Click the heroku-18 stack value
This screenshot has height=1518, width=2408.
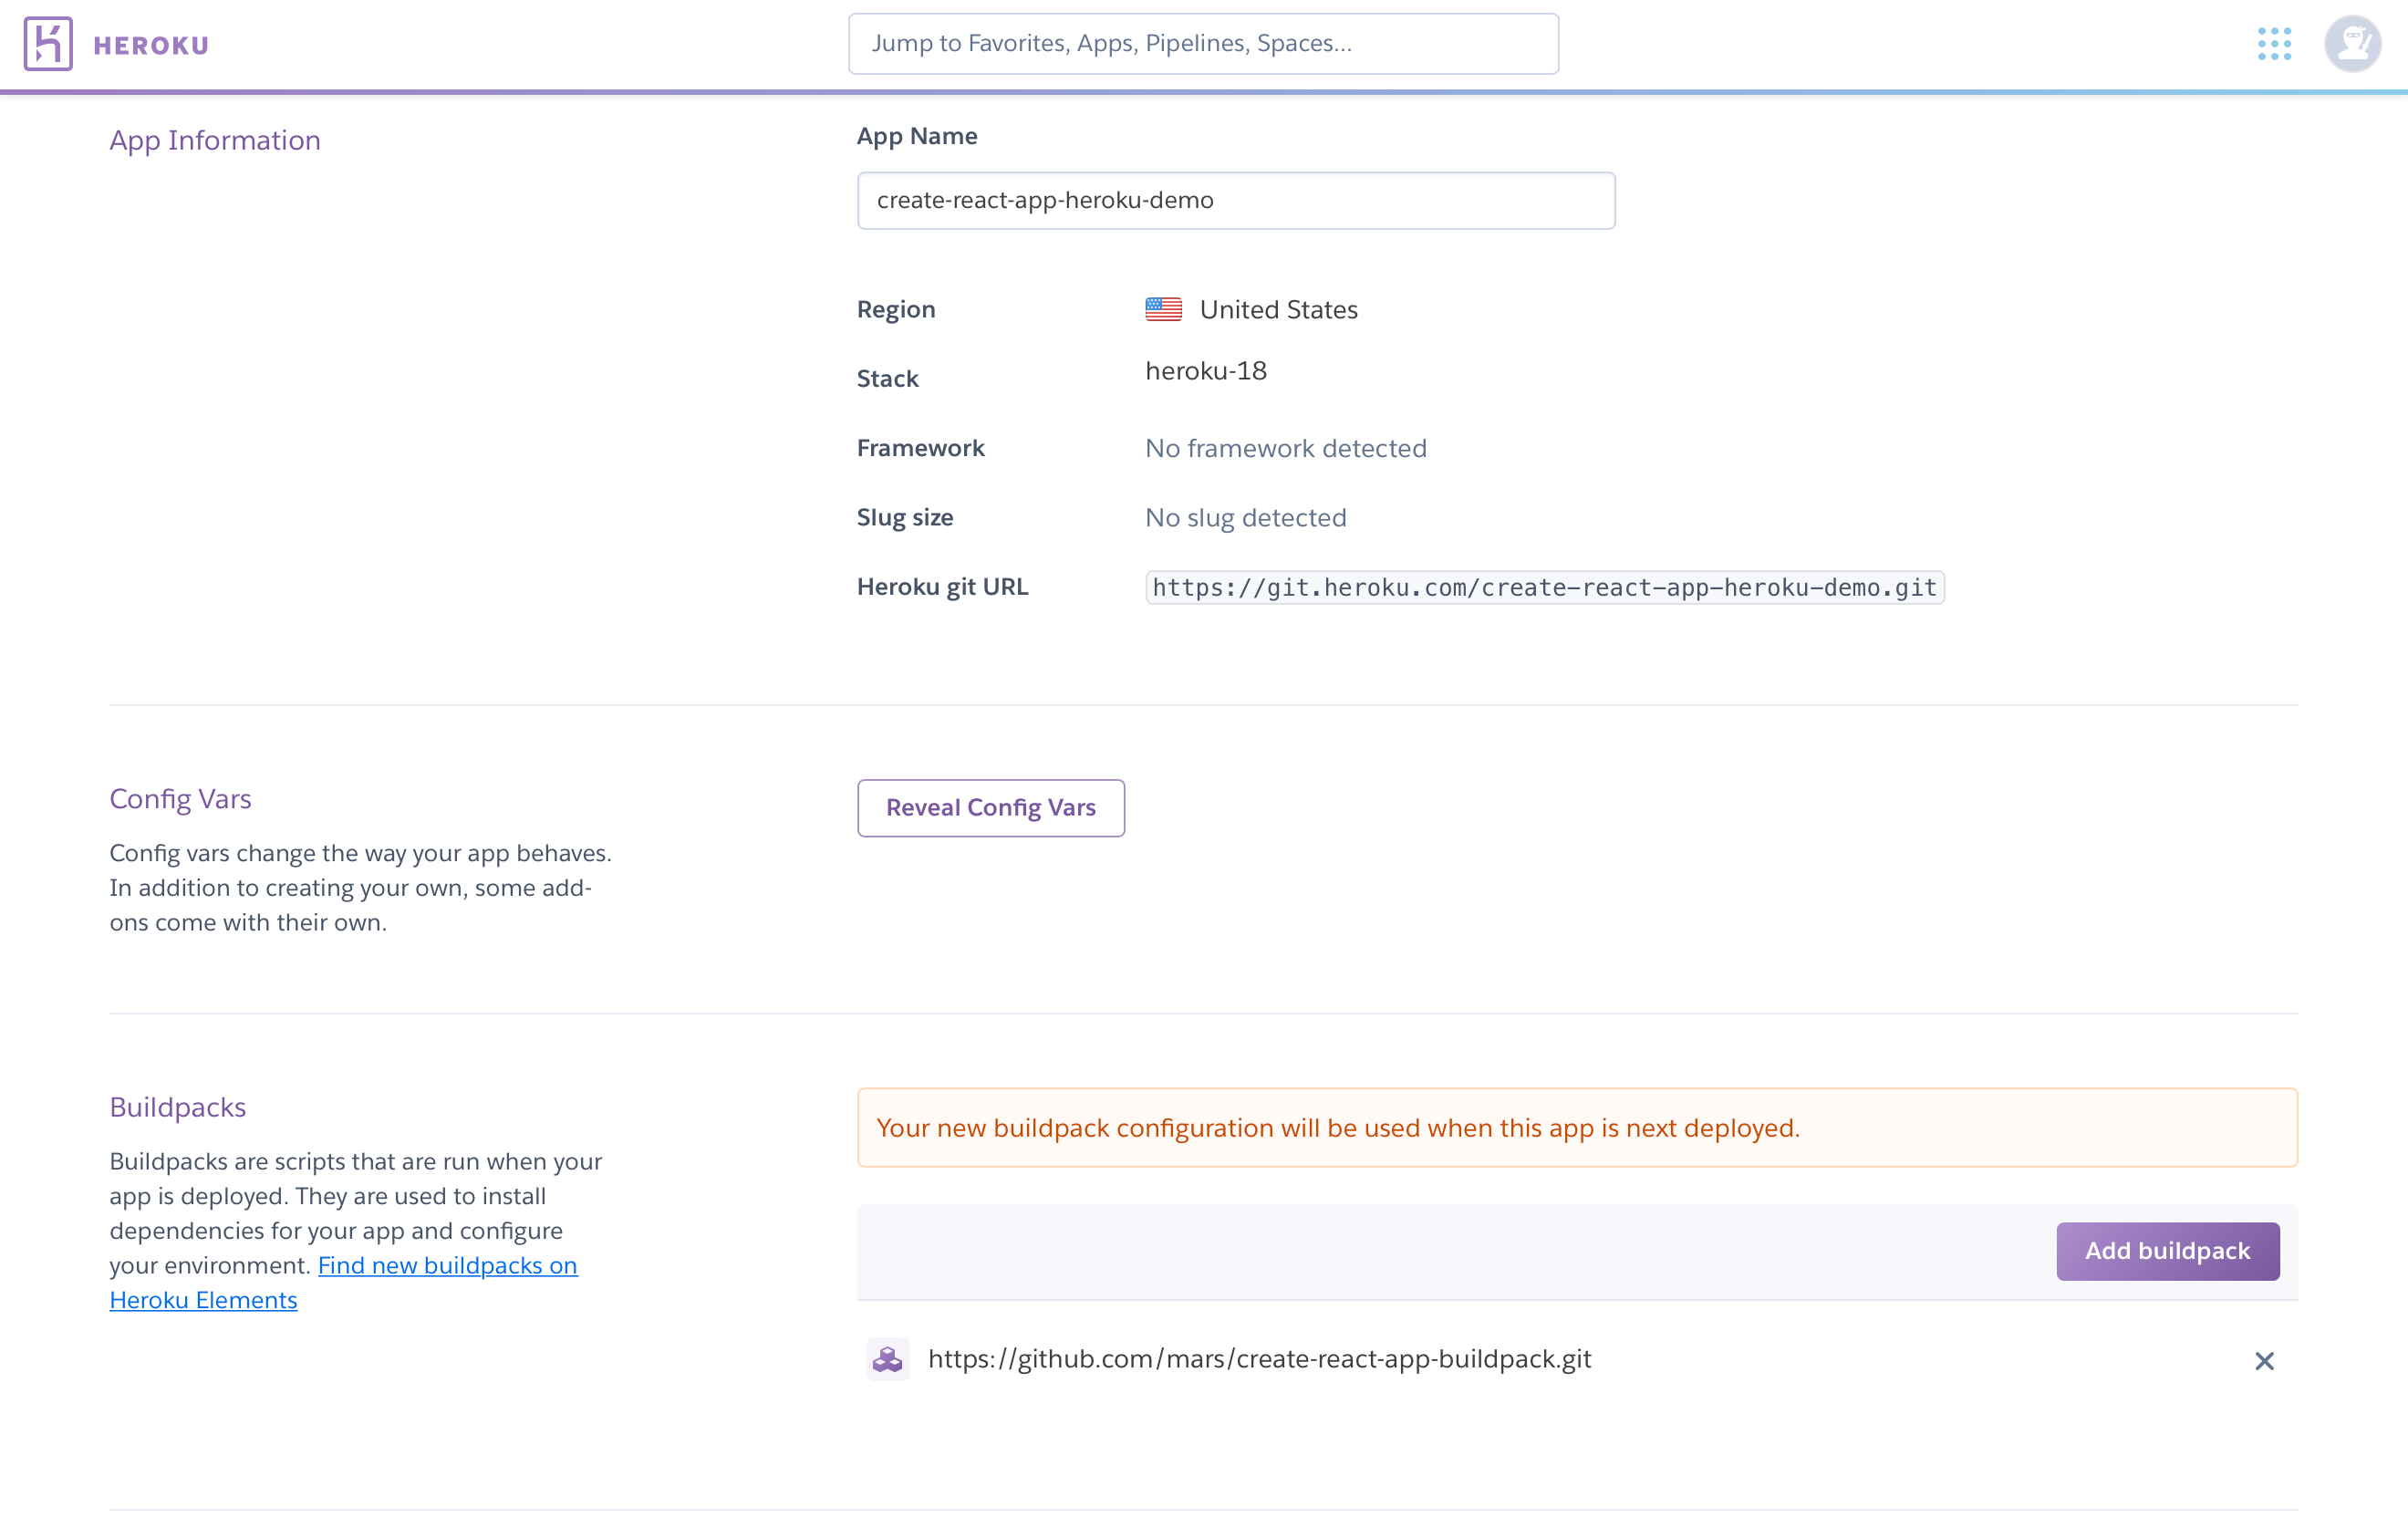pyautogui.click(x=1206, y=370)
